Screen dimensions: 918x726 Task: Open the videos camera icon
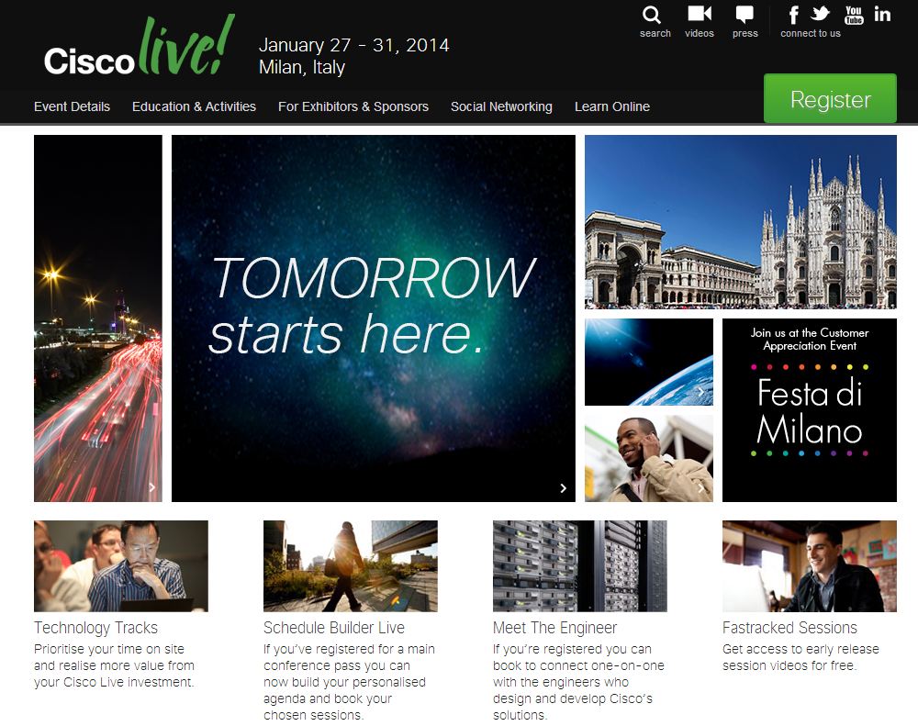tap(700, 15)
